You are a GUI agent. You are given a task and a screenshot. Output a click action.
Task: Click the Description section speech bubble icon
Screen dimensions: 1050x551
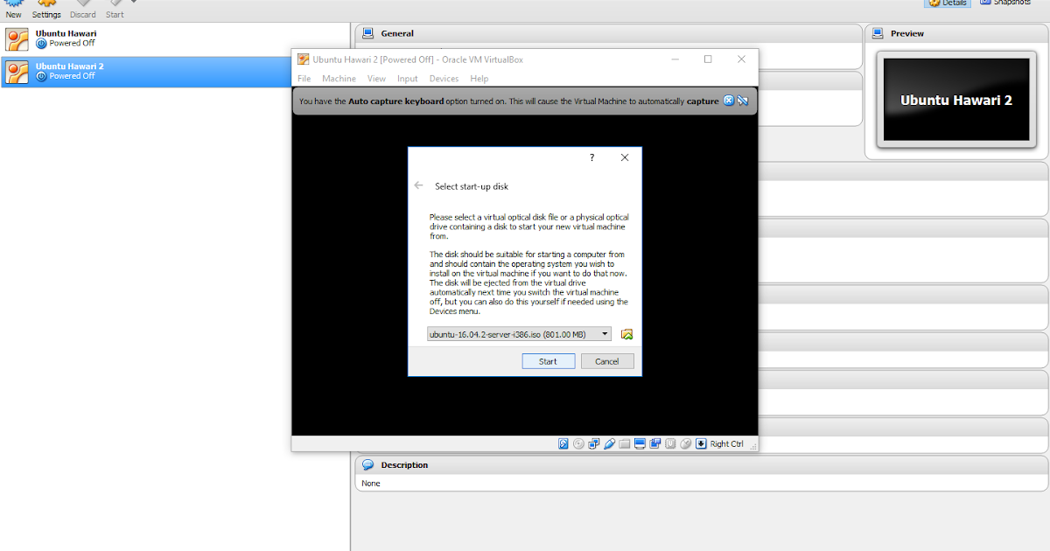[367, 465]
